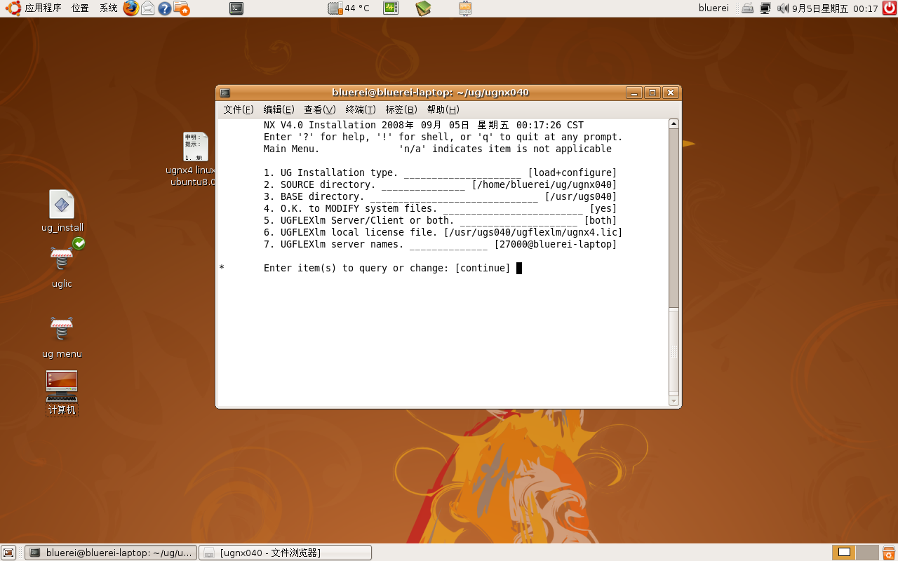This screenshot has height=561, width=898.
Task: Click the '5. UGFLEXlm Server/Client or both.' line
Action: coord(441,220)
